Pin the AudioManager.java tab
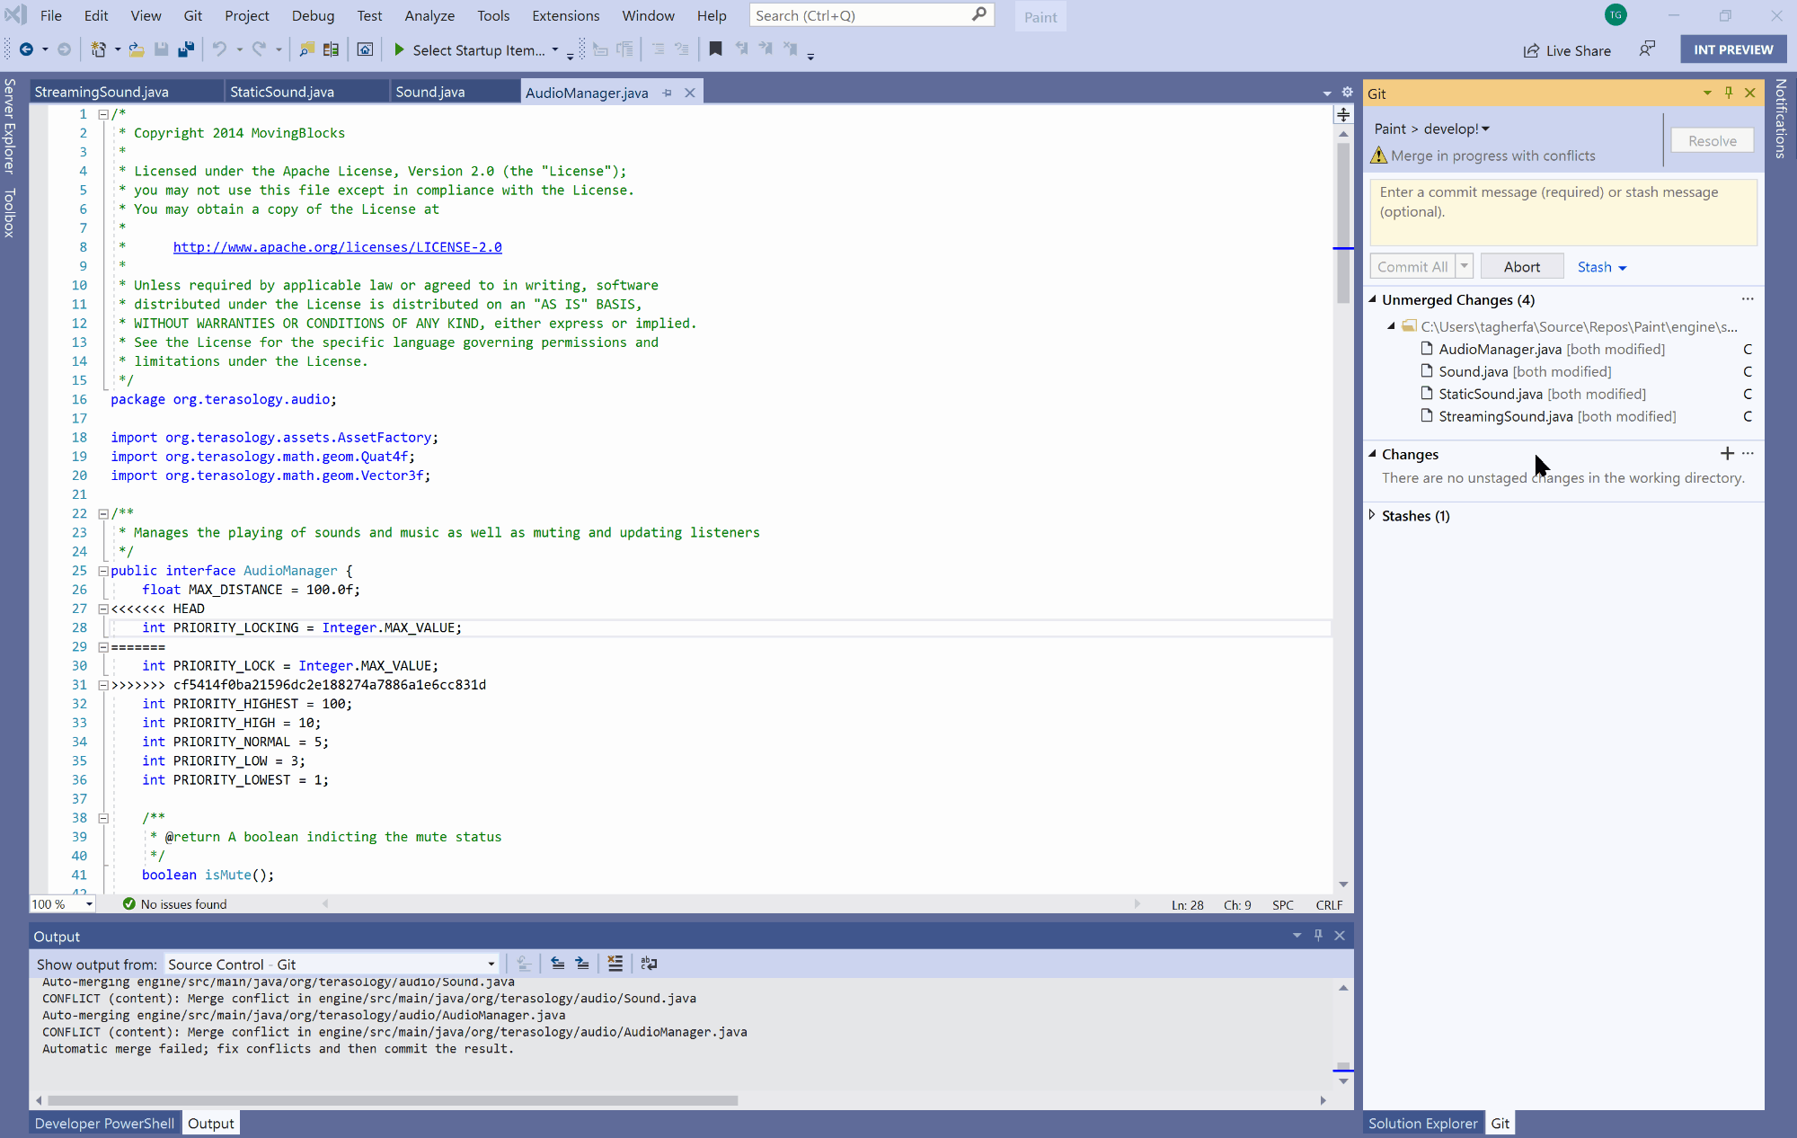 [667, 93]
